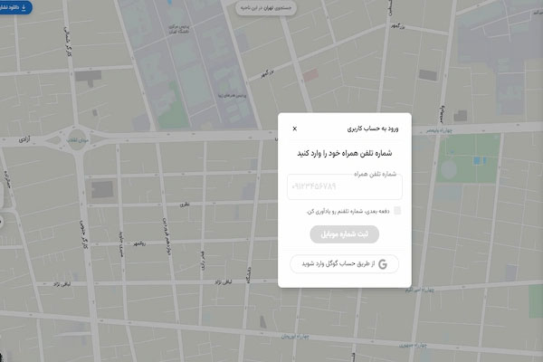The height and width of the screenshot is (362, 543).
Task: Click the red building marker near بزرگمهر
Action: click(x=310, y=75)
